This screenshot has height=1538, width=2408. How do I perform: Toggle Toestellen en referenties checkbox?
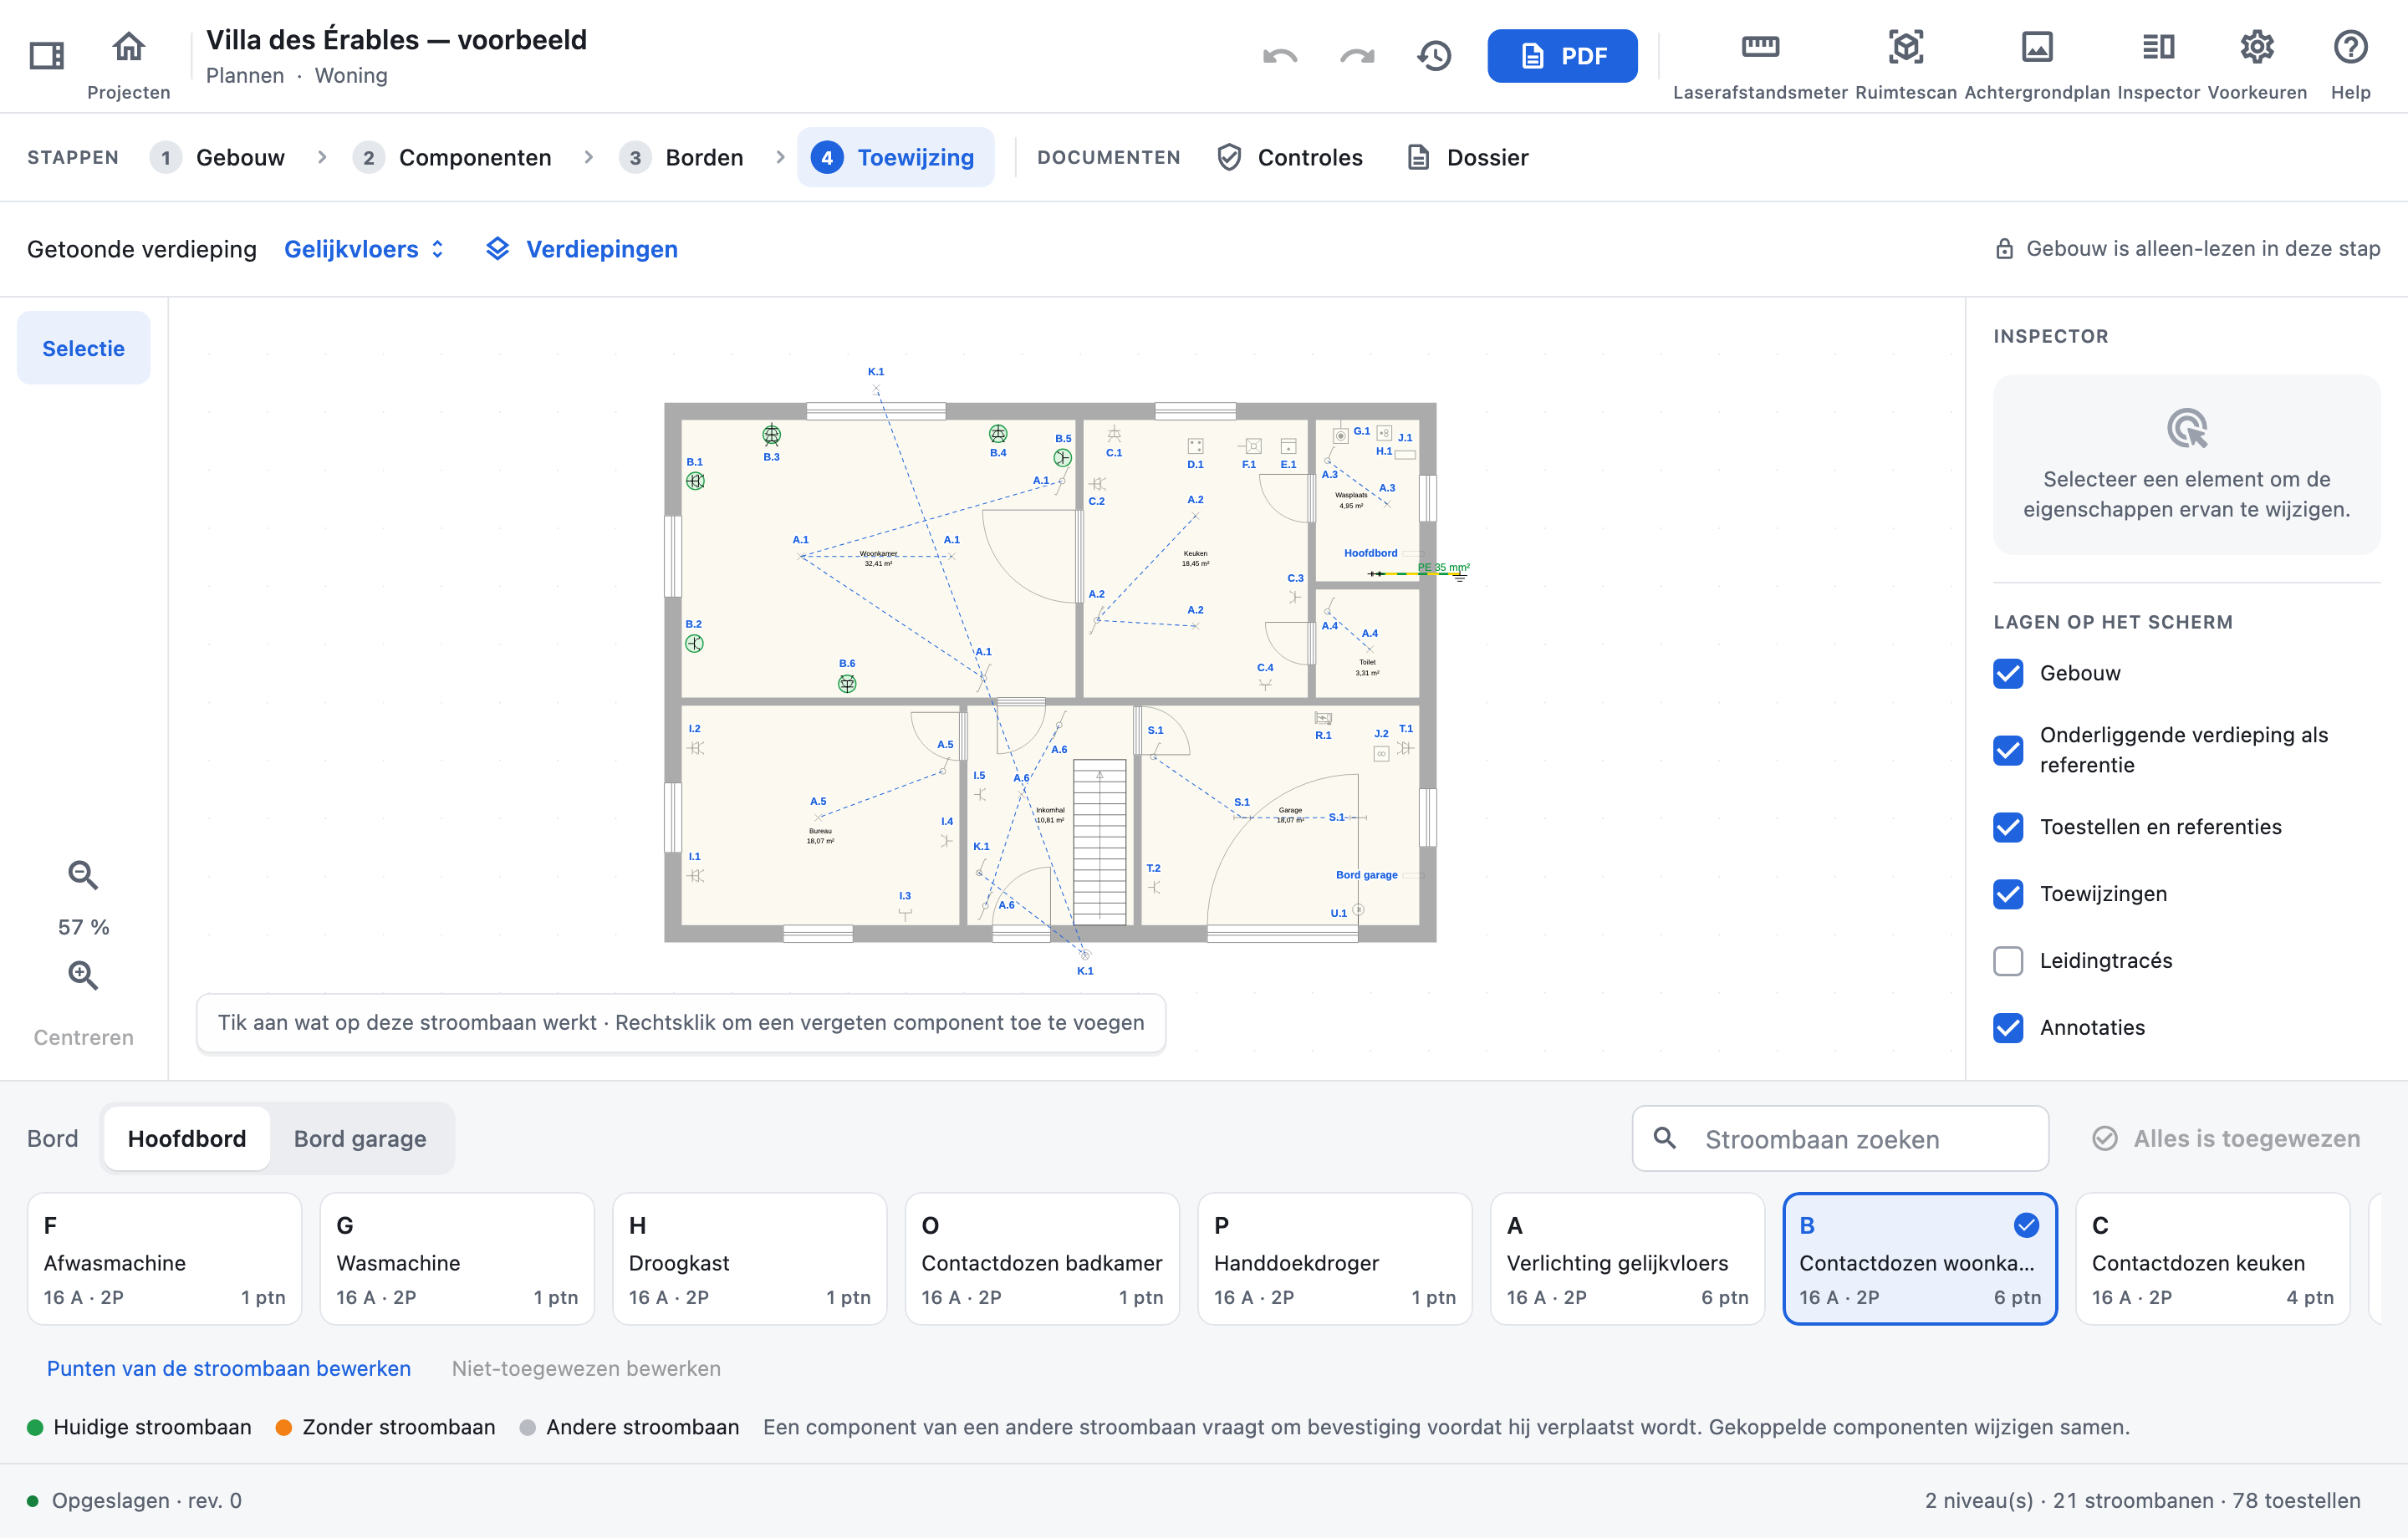point(2008,827)
